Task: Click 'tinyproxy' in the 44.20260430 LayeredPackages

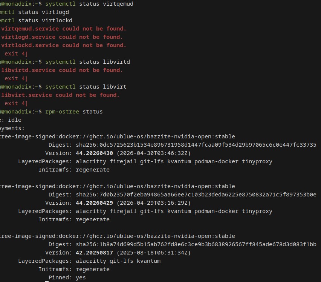Action: coord(257,162)
